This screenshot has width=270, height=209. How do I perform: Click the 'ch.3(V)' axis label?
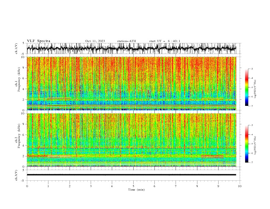tap(16, 175)
